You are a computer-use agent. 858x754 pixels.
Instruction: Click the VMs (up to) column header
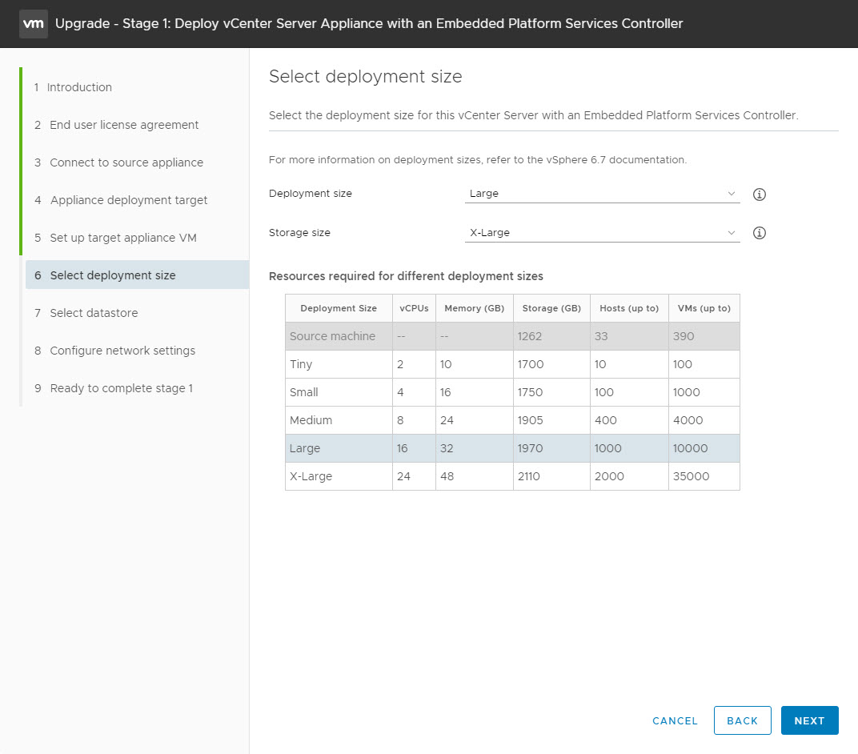pyautogui.click(x=704, y=309)
